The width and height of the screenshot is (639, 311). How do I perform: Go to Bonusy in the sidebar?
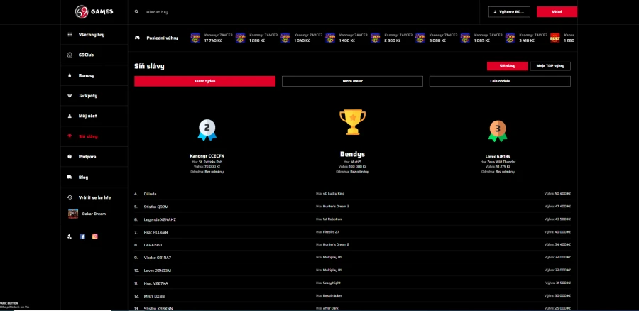[87, 75]
